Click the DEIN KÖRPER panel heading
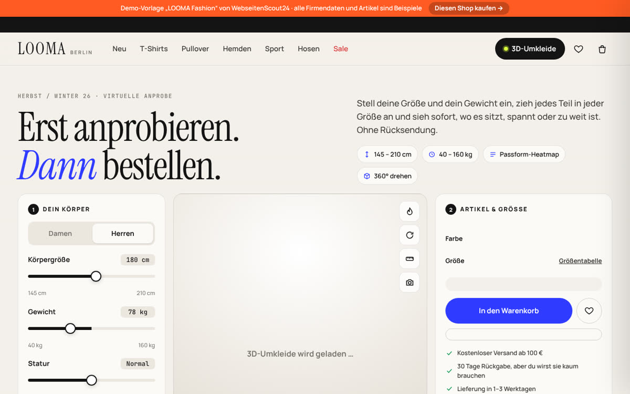The height and width of the screenshot is (394, 630). pyautogui.click(x=66, y=209)
